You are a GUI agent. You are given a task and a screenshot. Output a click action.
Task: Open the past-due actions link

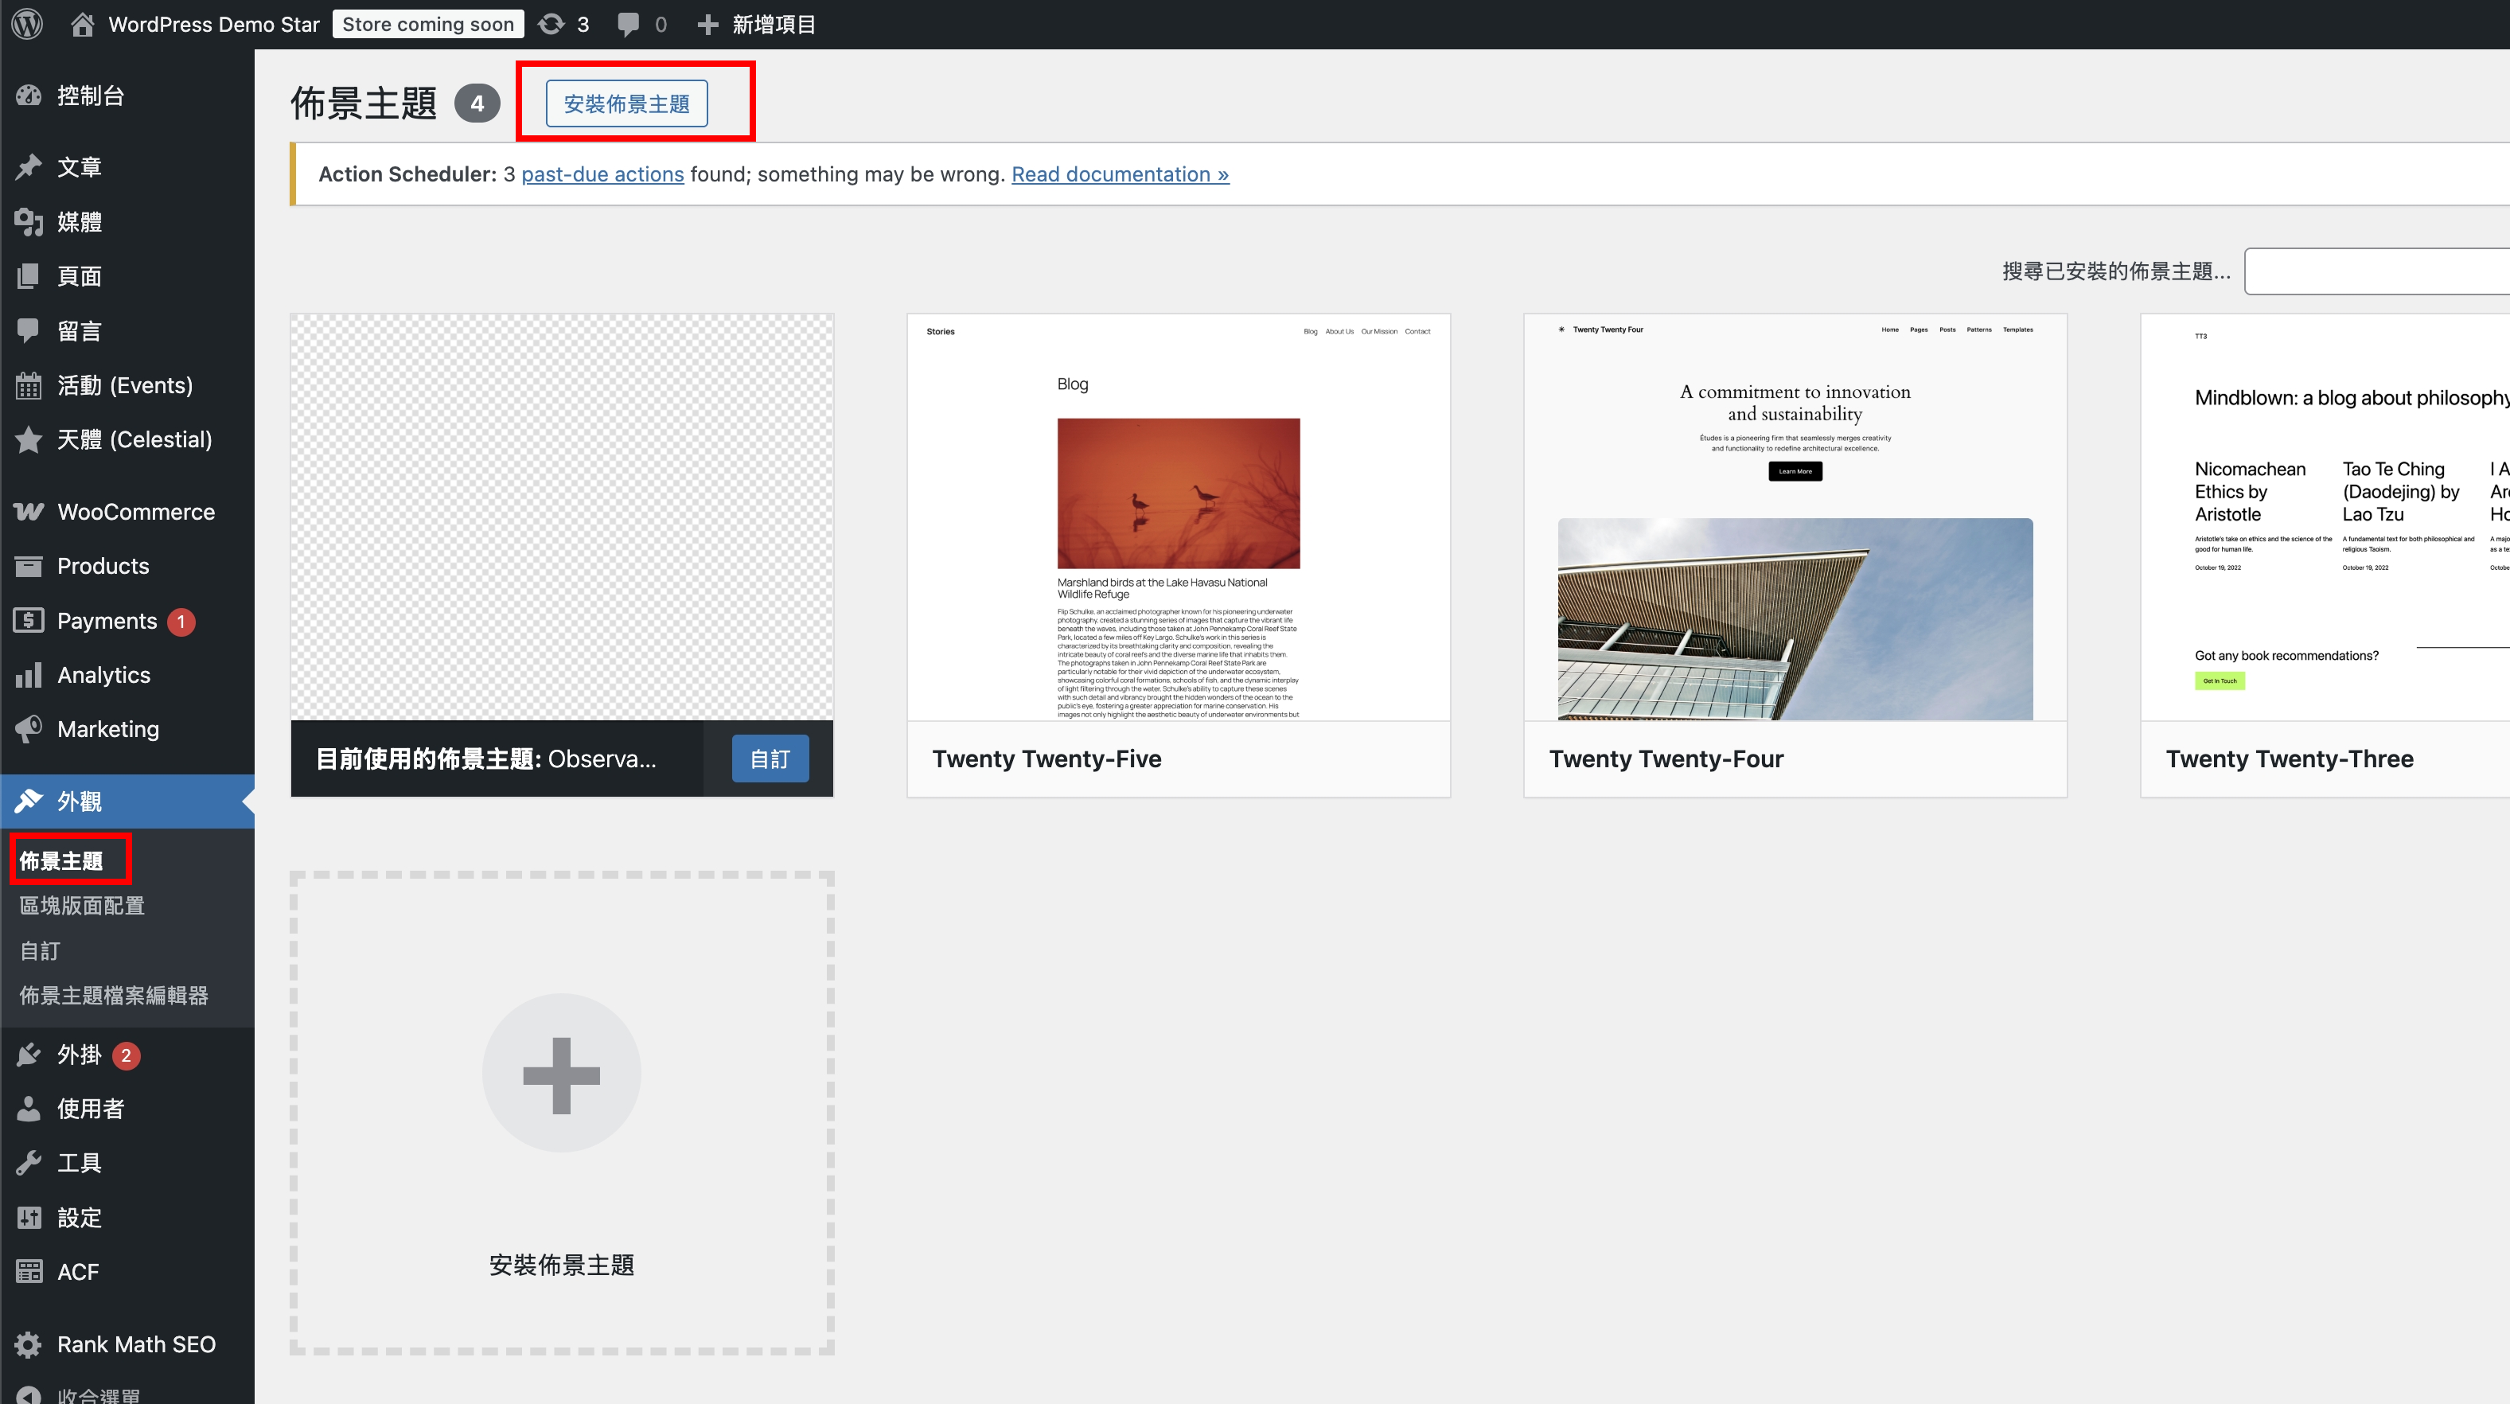pos(602,174)
